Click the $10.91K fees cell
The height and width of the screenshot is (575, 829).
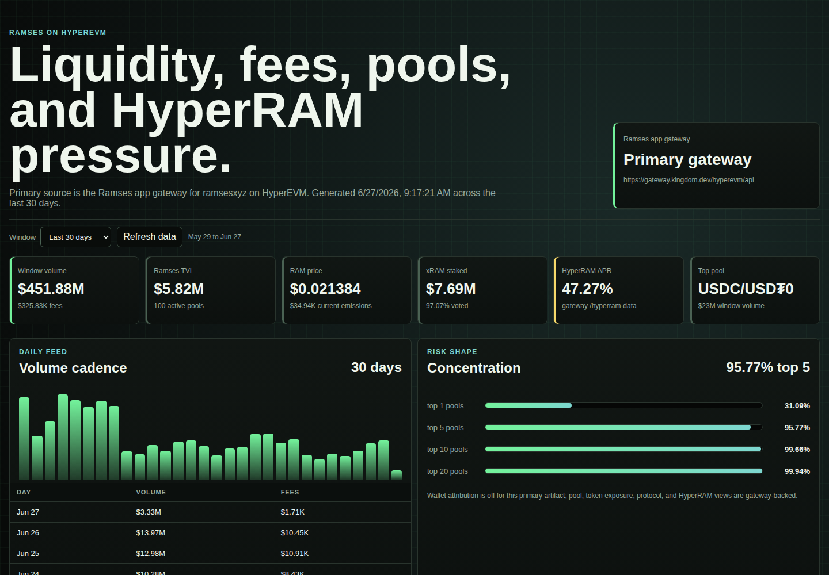pyautogui.click(x=295, y=554)
